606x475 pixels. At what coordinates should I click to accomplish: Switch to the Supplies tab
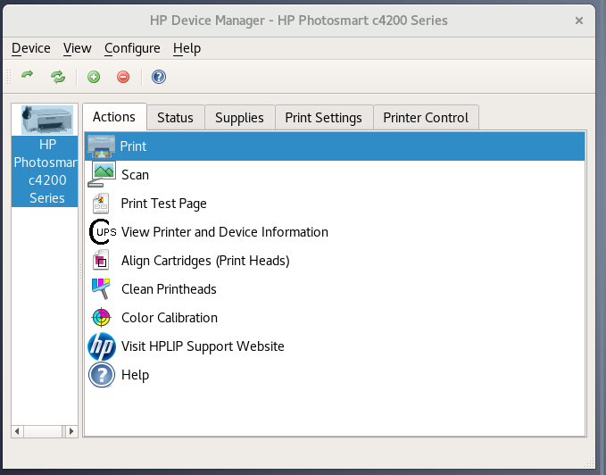(x=239, y=118)
